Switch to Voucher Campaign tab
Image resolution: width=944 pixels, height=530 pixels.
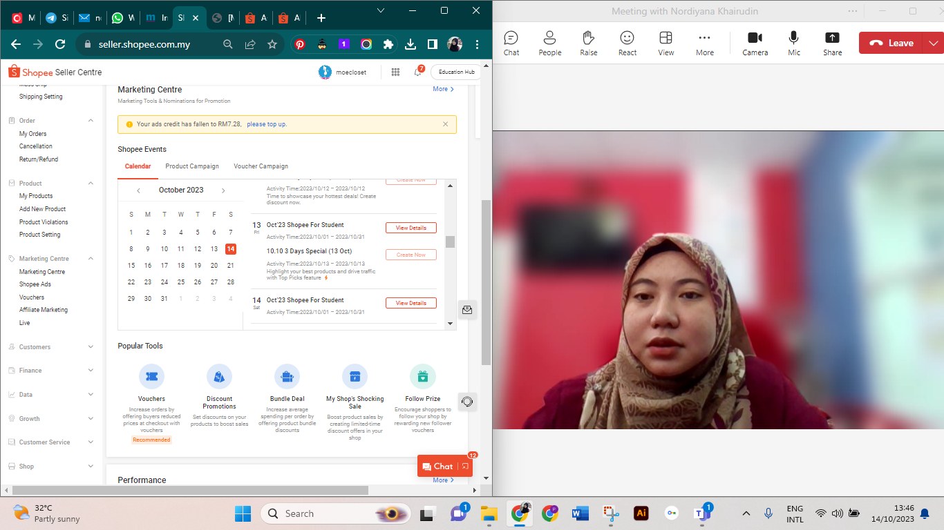click(261, 166)
